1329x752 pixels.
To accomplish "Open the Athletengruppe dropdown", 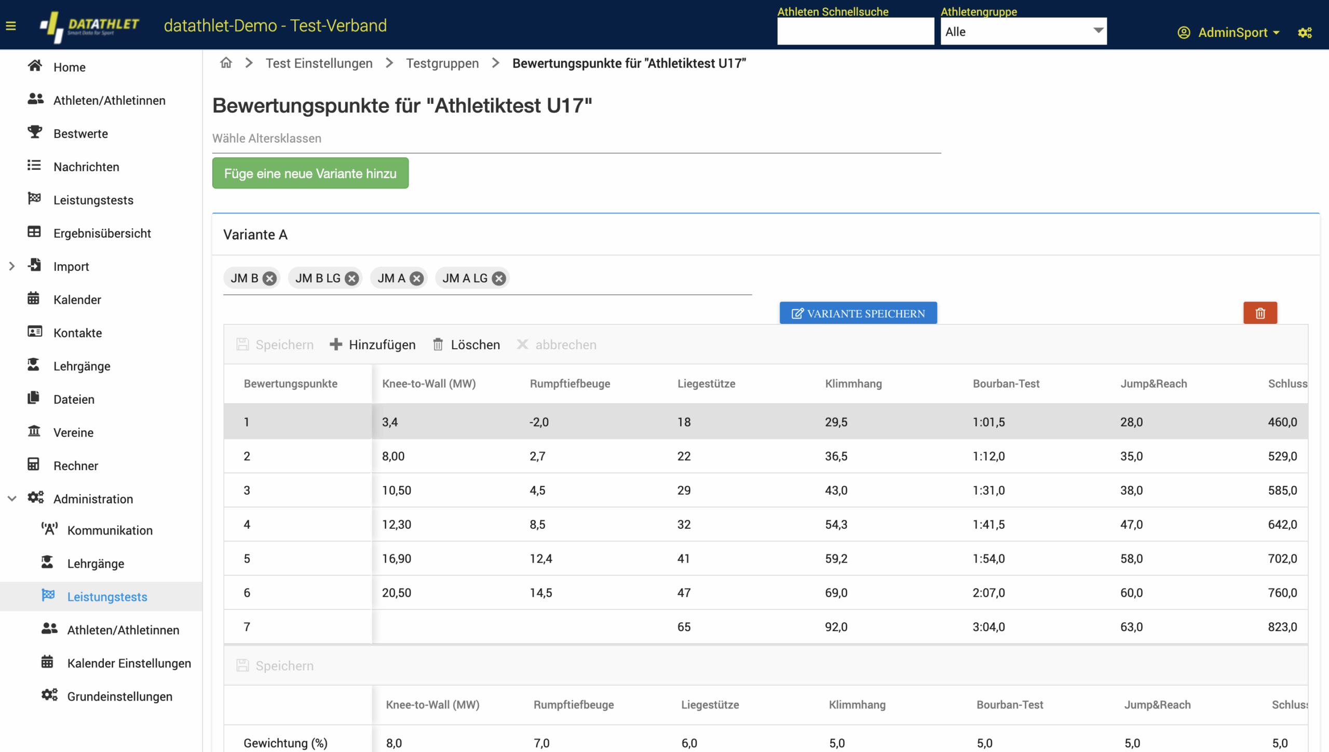I will (1023, 31).
